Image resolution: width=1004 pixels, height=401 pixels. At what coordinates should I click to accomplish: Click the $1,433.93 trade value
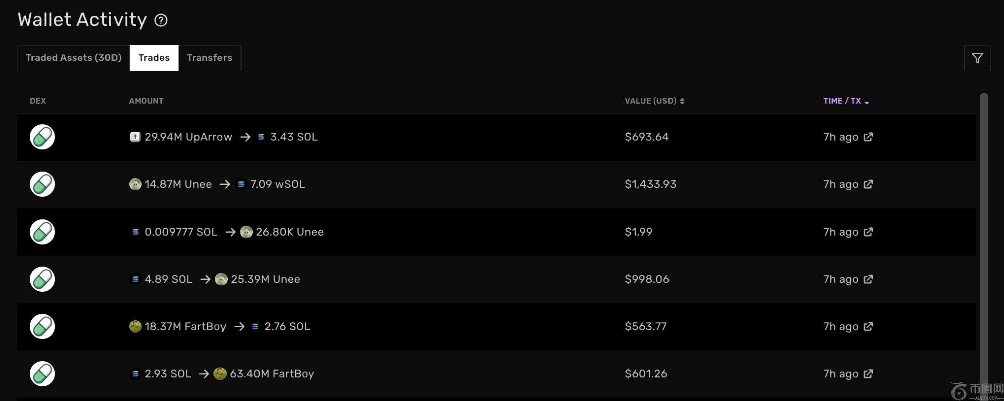click(x=650, y=184)
